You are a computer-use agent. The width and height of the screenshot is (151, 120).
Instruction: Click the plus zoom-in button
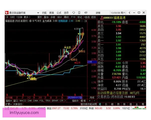click(x=90, y=101)
